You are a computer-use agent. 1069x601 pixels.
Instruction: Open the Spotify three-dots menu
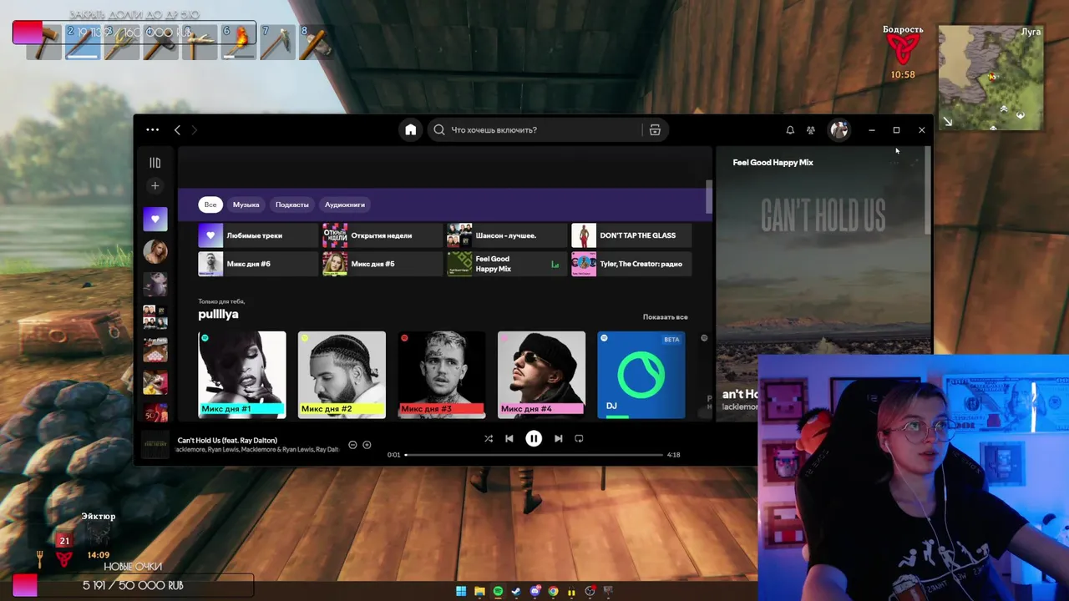152,129
